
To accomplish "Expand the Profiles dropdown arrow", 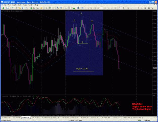I will coord(9,8).
